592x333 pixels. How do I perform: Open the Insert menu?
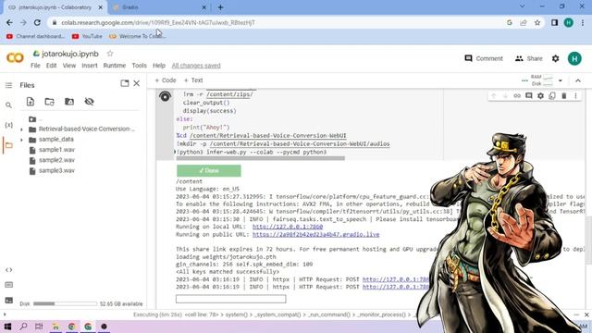[x=90, y=66]
